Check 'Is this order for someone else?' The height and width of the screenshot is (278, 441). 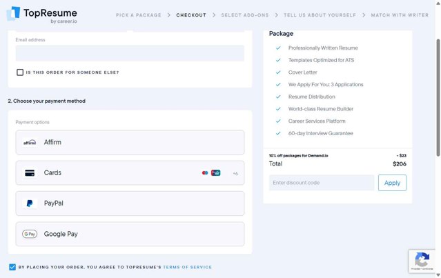[20, 72]
